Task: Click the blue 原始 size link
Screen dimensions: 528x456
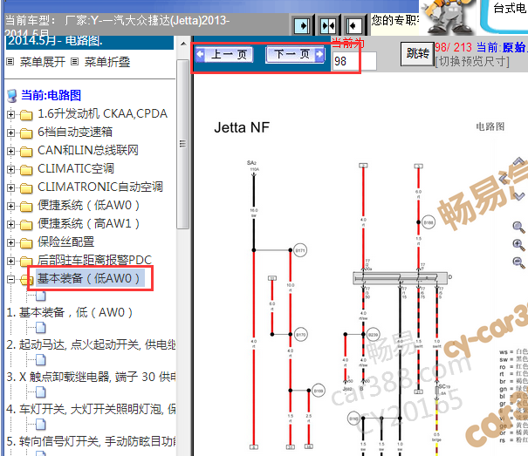Action: 513,47
